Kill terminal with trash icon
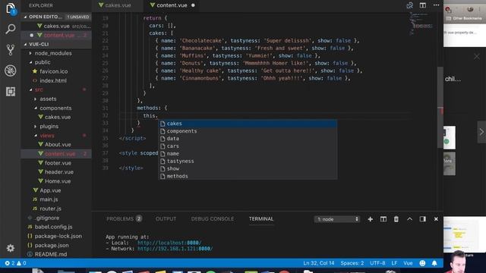 point(396,219)
